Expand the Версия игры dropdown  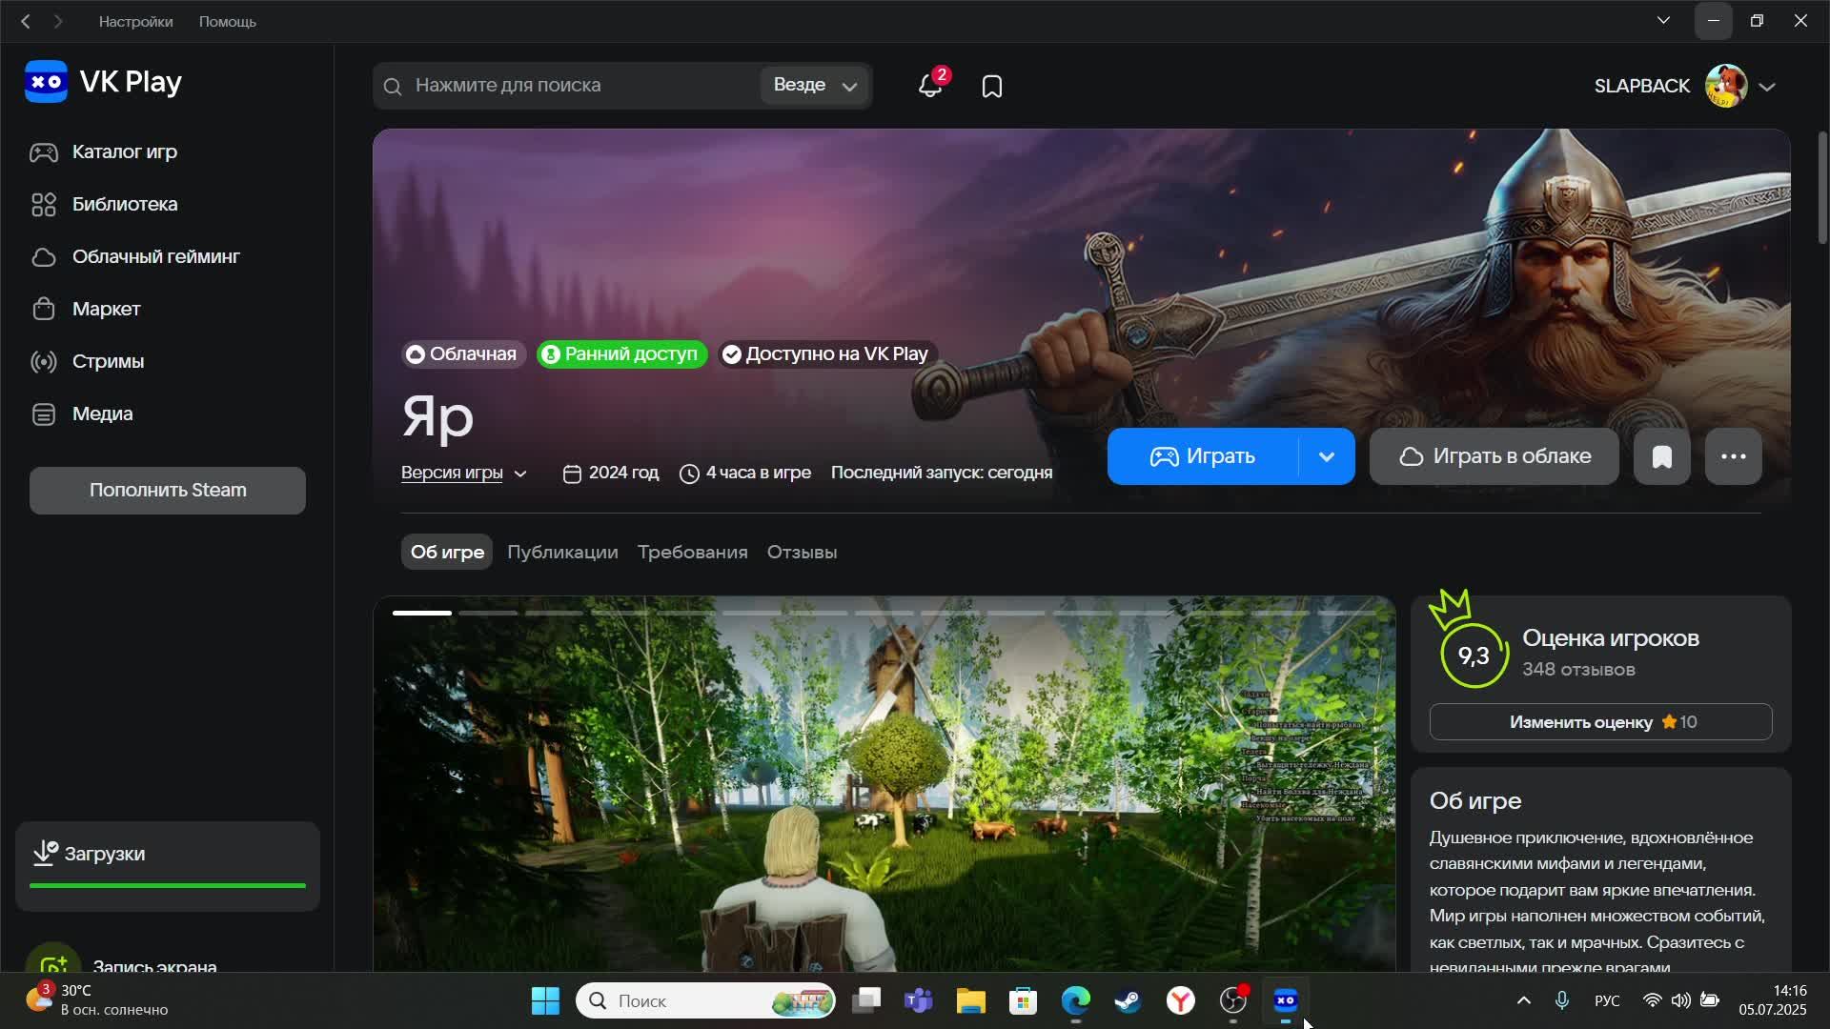point(464,474)
